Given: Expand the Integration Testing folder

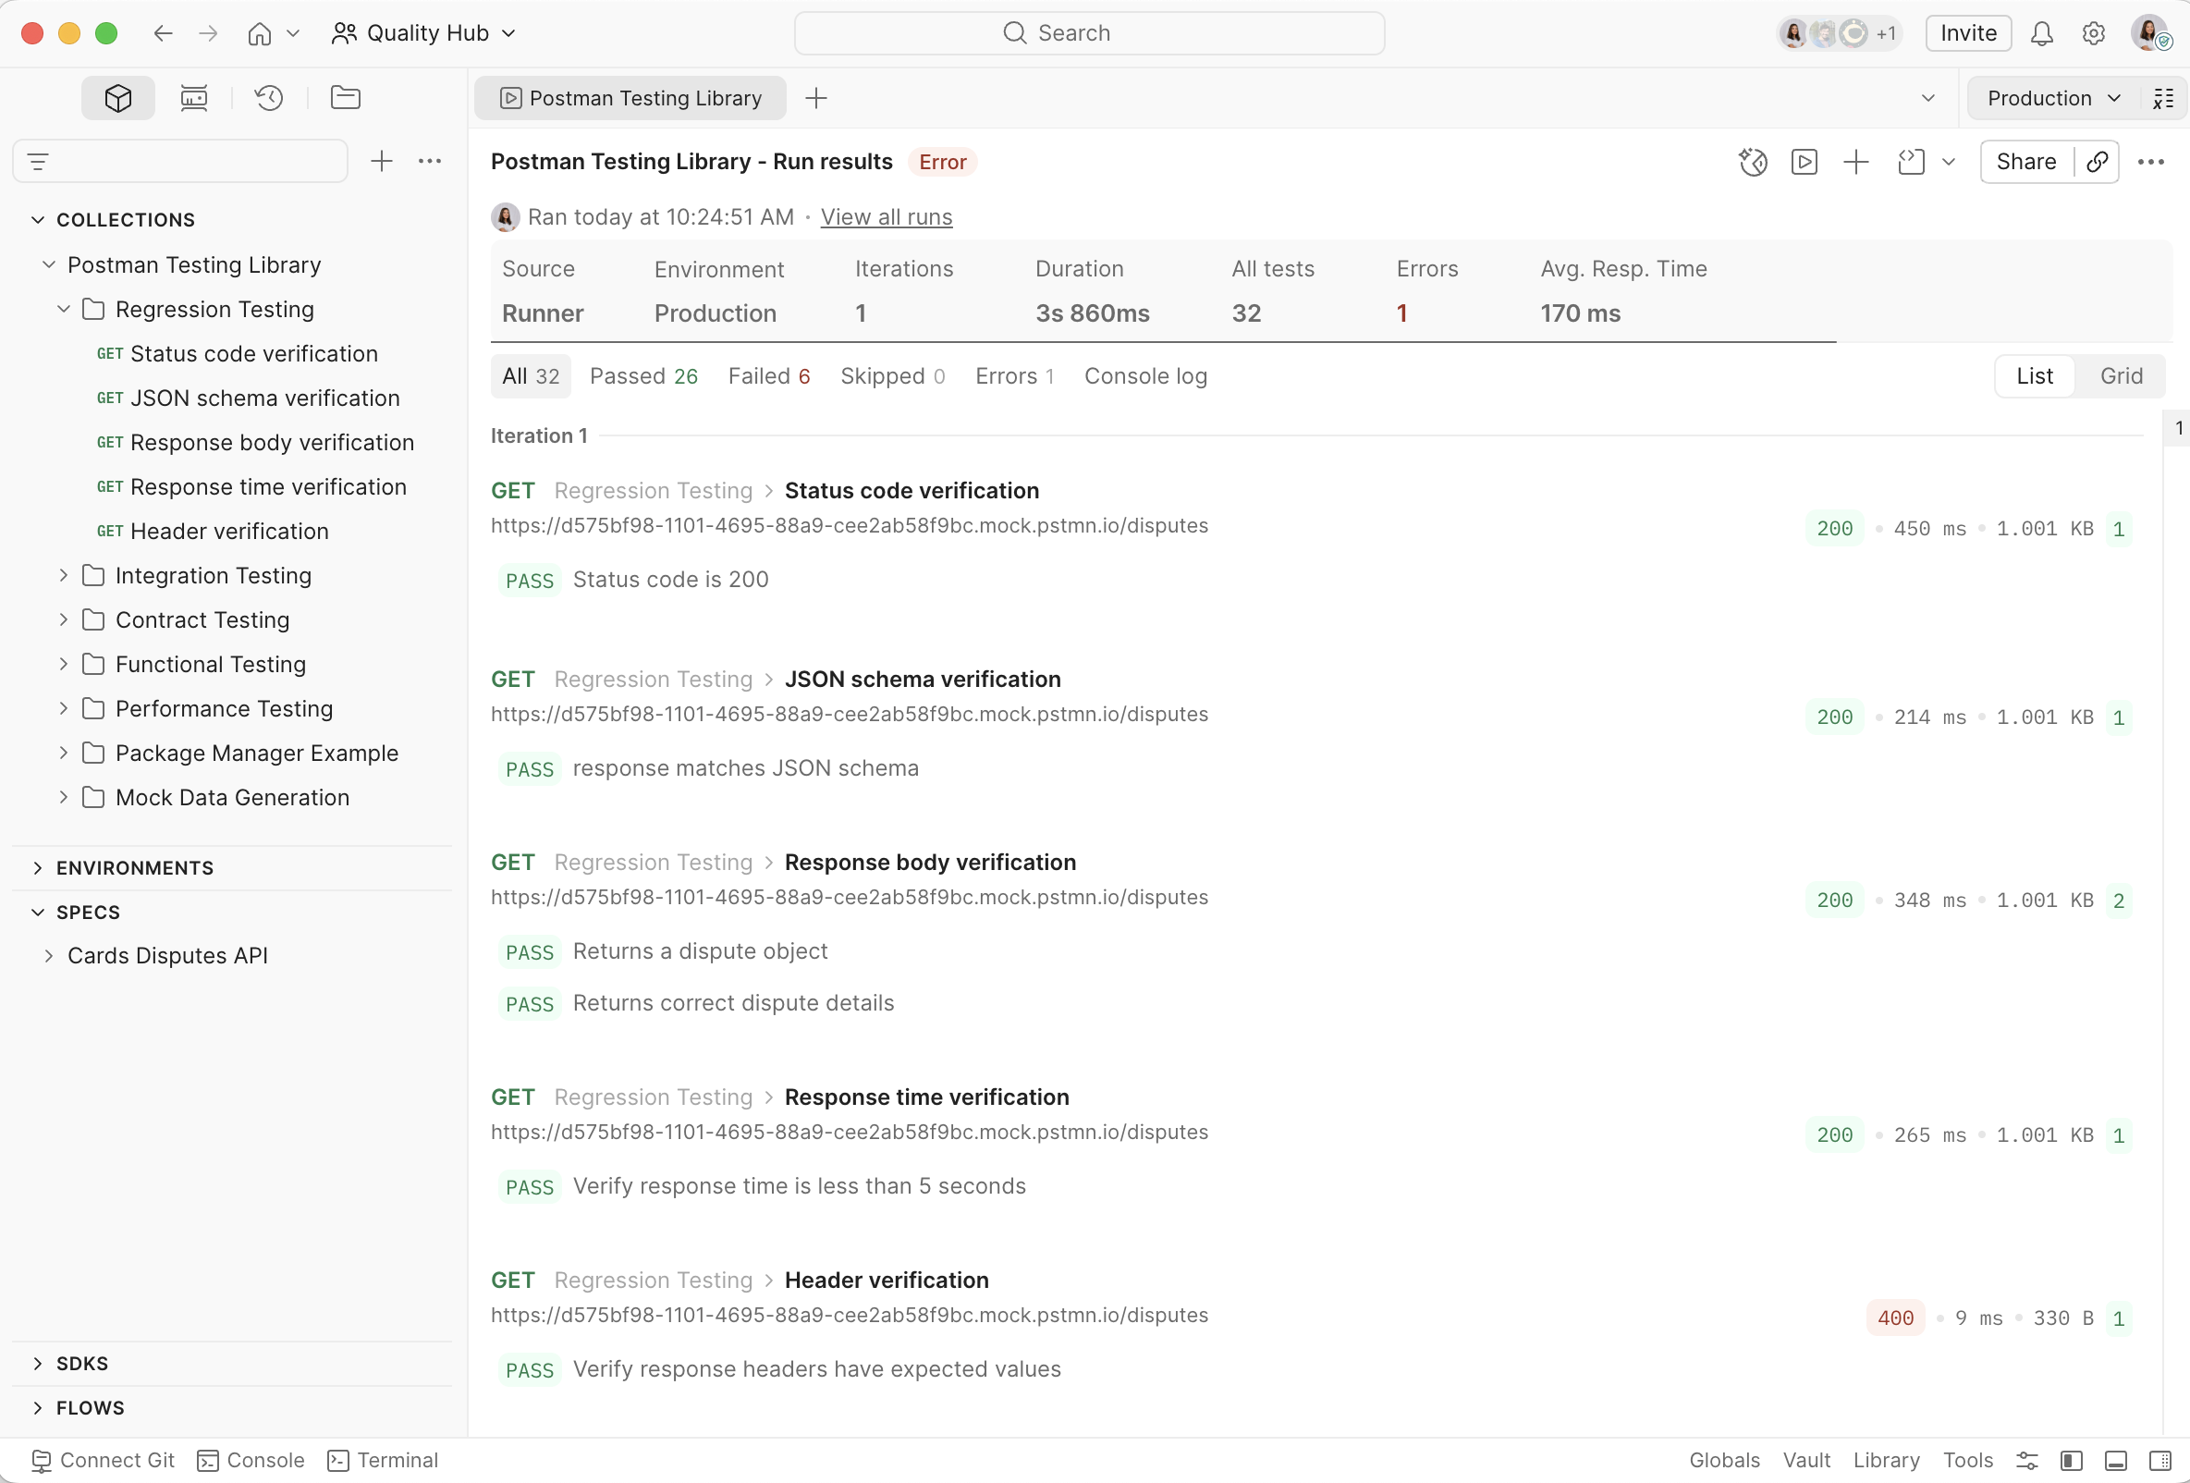Looking at the screenshot, I should pyautogui.click(x=63, y=575).
